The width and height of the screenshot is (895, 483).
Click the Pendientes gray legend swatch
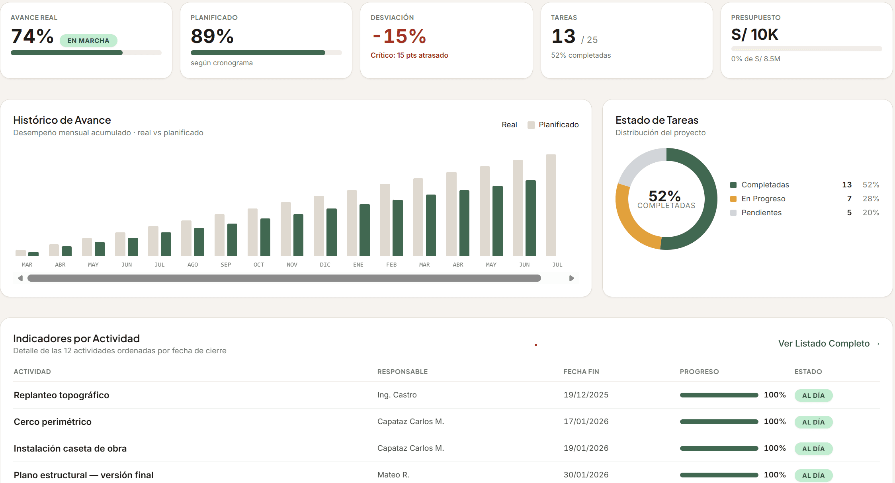coord(733,213)
